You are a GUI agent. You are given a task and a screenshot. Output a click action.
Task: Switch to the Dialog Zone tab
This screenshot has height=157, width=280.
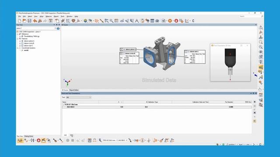(29, 136)
